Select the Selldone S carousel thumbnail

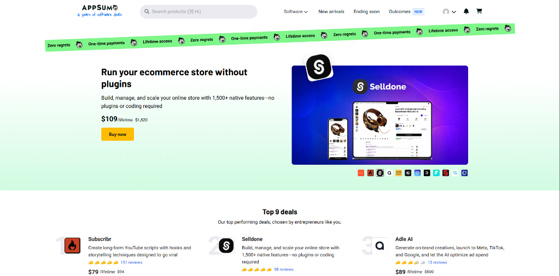pos(380,173)
